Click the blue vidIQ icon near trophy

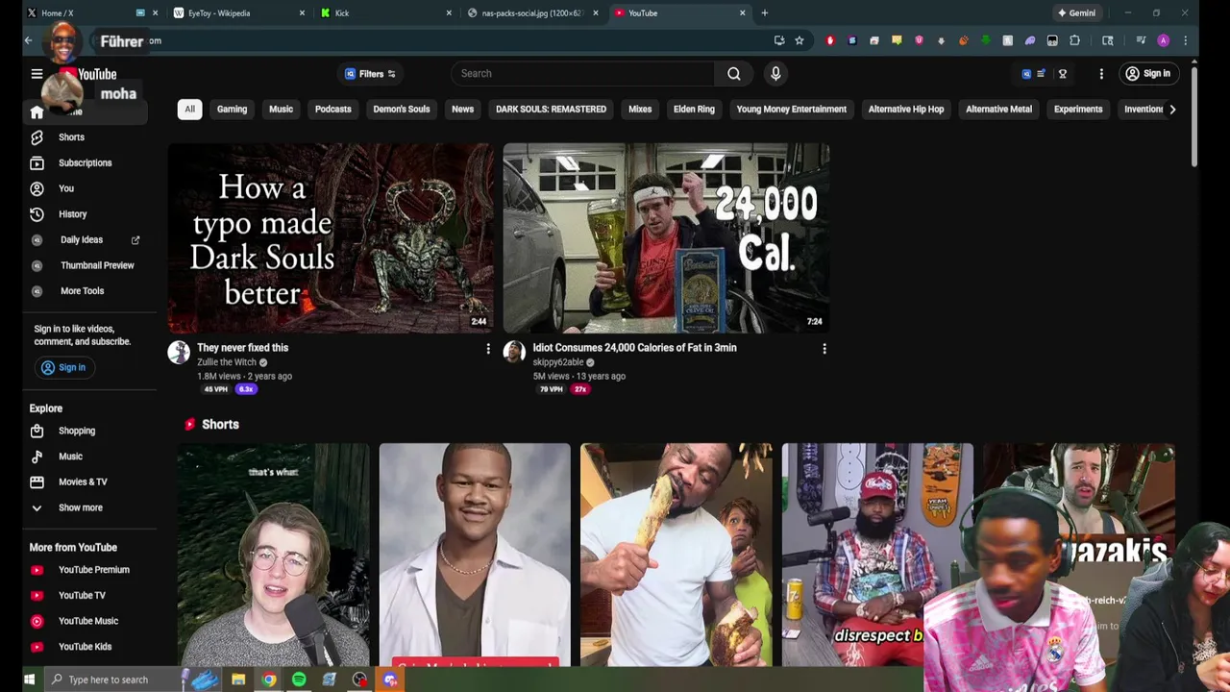point(1026,74)
